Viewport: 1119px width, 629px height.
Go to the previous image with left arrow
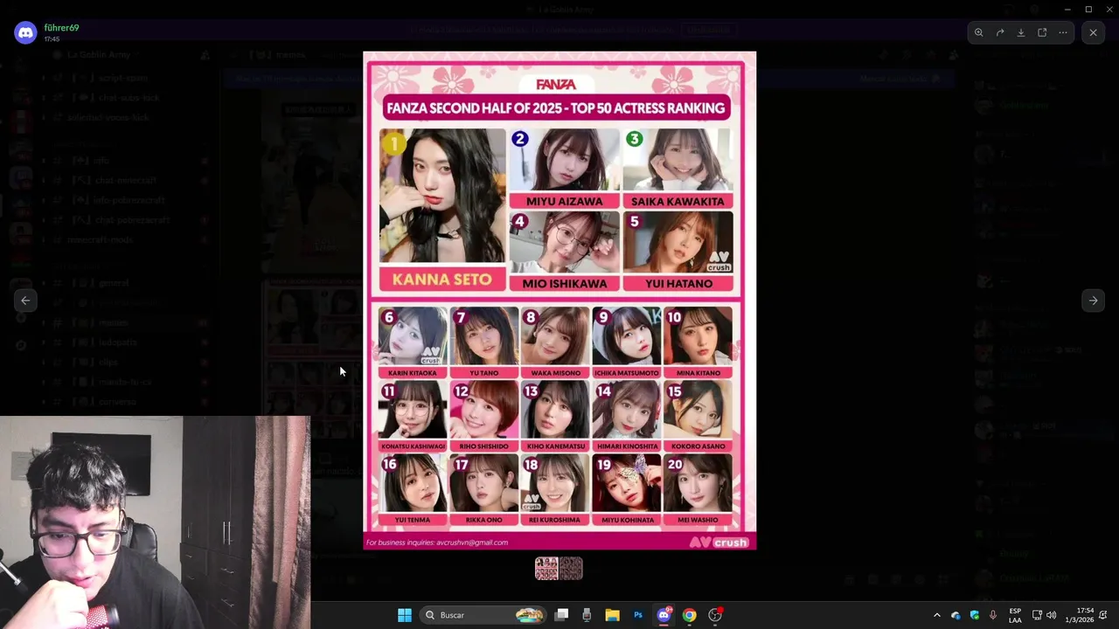click(25, 301)
